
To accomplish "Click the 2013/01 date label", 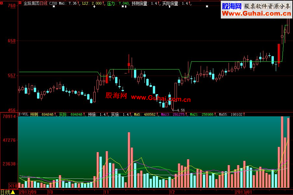I will (x=244, y=192).
